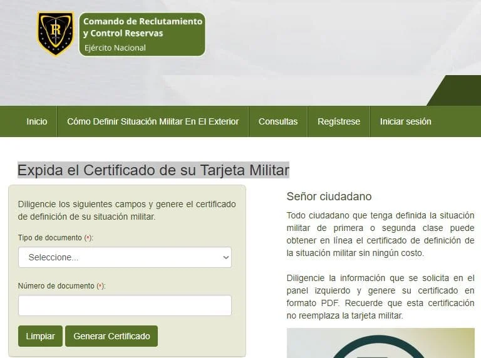Expand the Tipo de documento dropdown
481x358 pixels.
[125, 257]
